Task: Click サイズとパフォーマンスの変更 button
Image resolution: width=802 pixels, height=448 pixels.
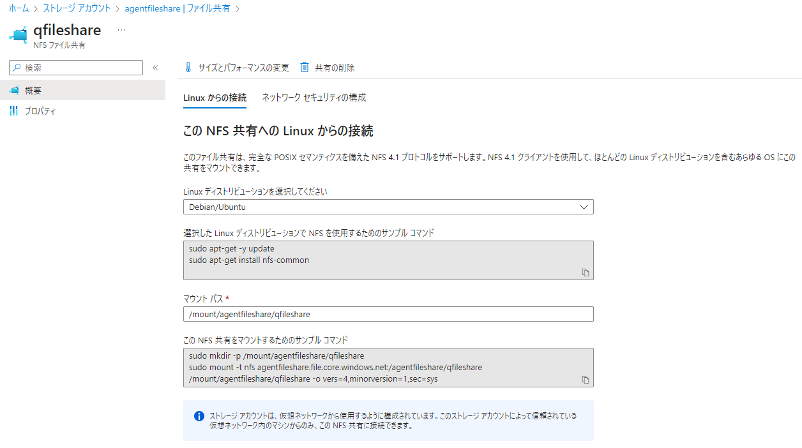Action: (236, 68)
